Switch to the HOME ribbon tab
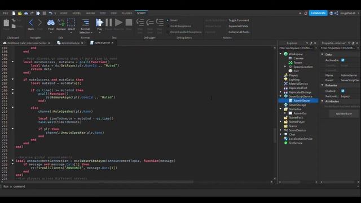Image resolution: width=361 pixels, height=203 pixels. (x=64, y=14)
